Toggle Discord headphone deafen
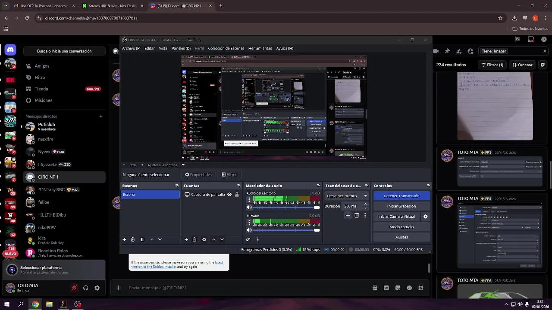Screen dimensions: 552x310 click(x=85, y=288)
